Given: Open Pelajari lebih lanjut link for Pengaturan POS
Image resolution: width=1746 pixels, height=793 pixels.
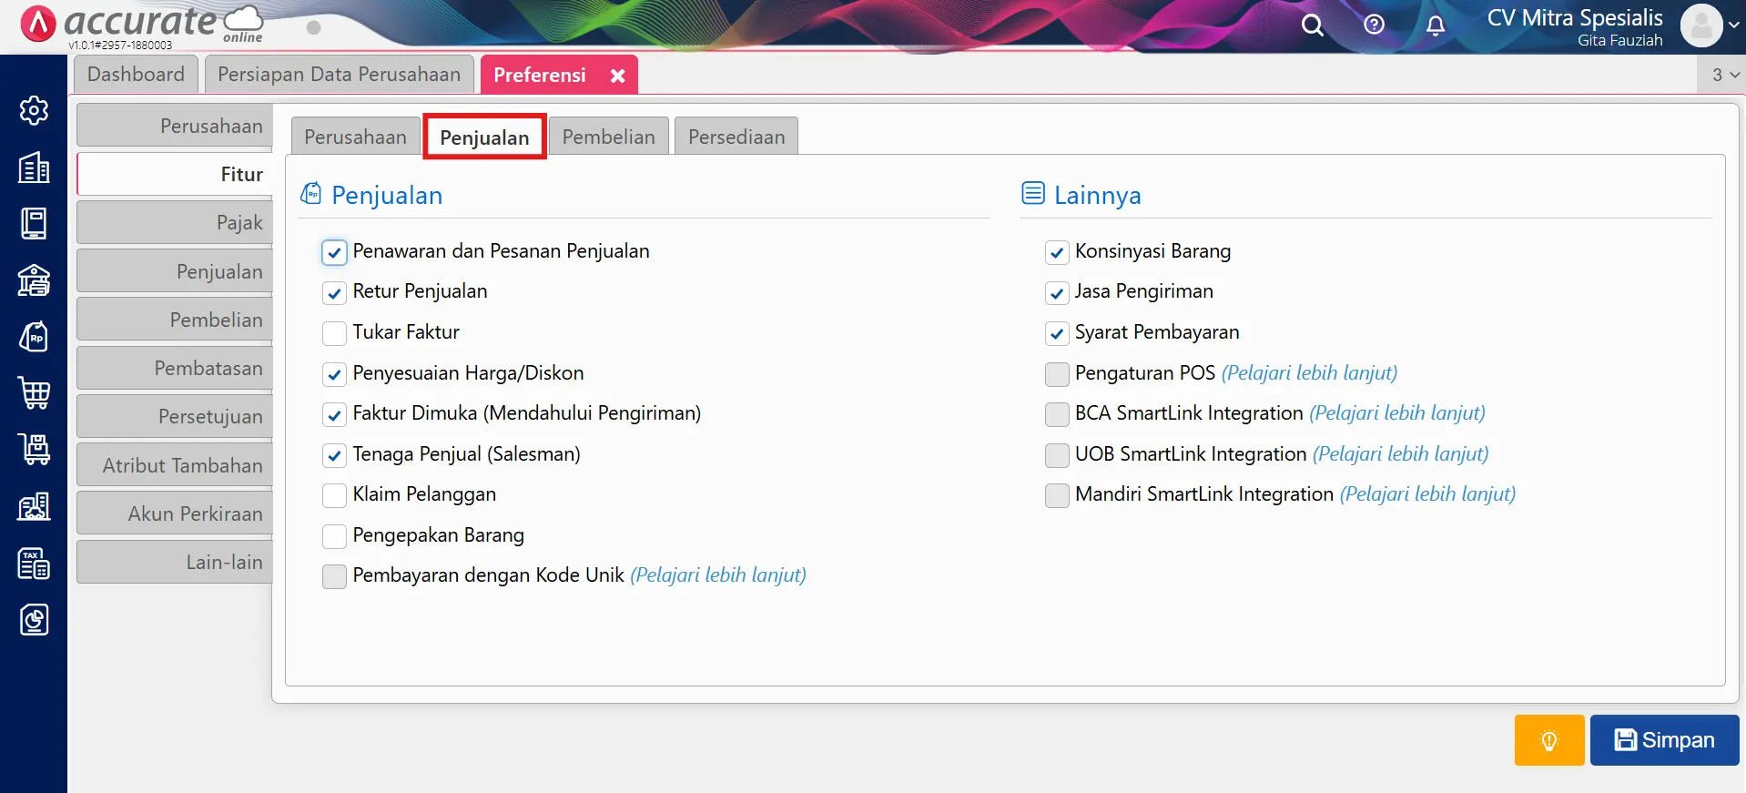Looking at the screenshot, I should coord(1309,373).
